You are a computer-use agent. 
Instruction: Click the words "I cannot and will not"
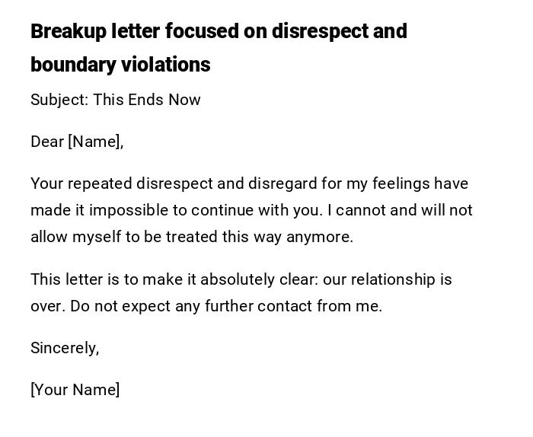[400, 210]
